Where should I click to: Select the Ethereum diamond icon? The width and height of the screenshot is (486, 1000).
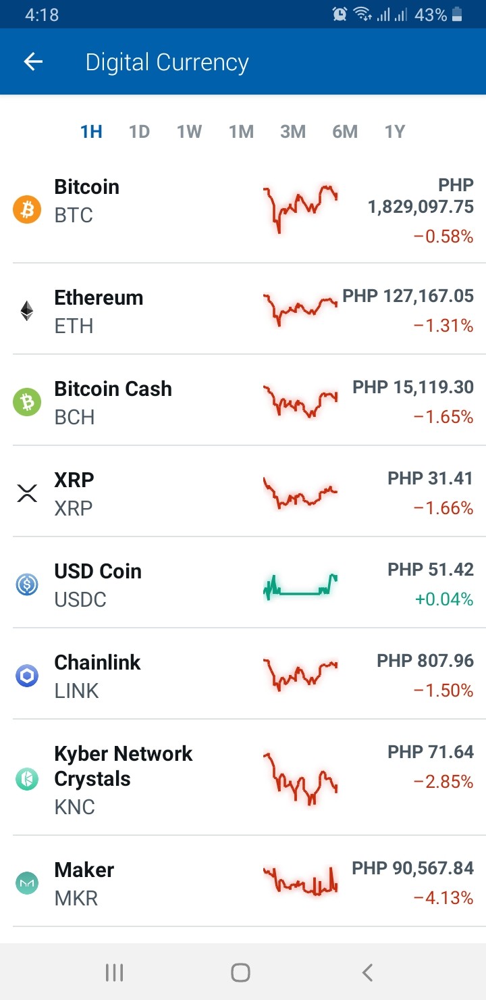pyautogui.click(x=27, y=311)
